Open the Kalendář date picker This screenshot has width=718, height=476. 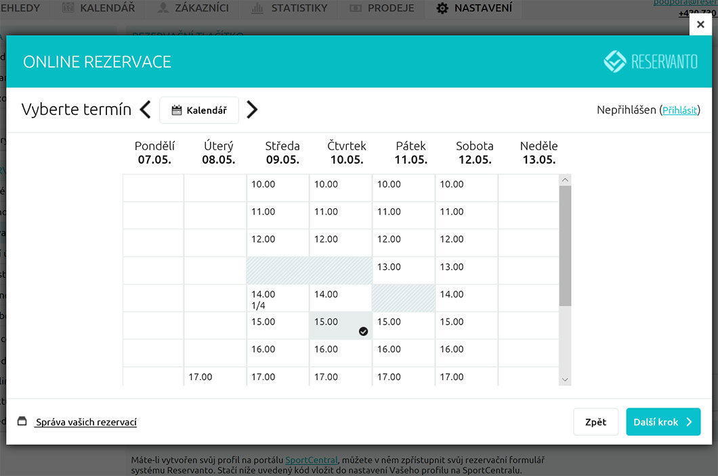click(x=199, y=110)
